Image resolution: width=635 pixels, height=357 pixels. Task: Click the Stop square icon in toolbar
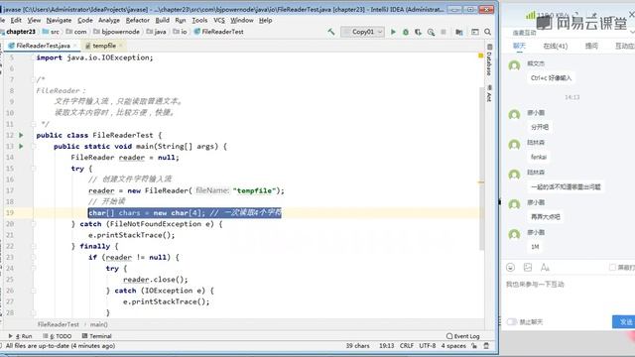[x=444, y=32]
